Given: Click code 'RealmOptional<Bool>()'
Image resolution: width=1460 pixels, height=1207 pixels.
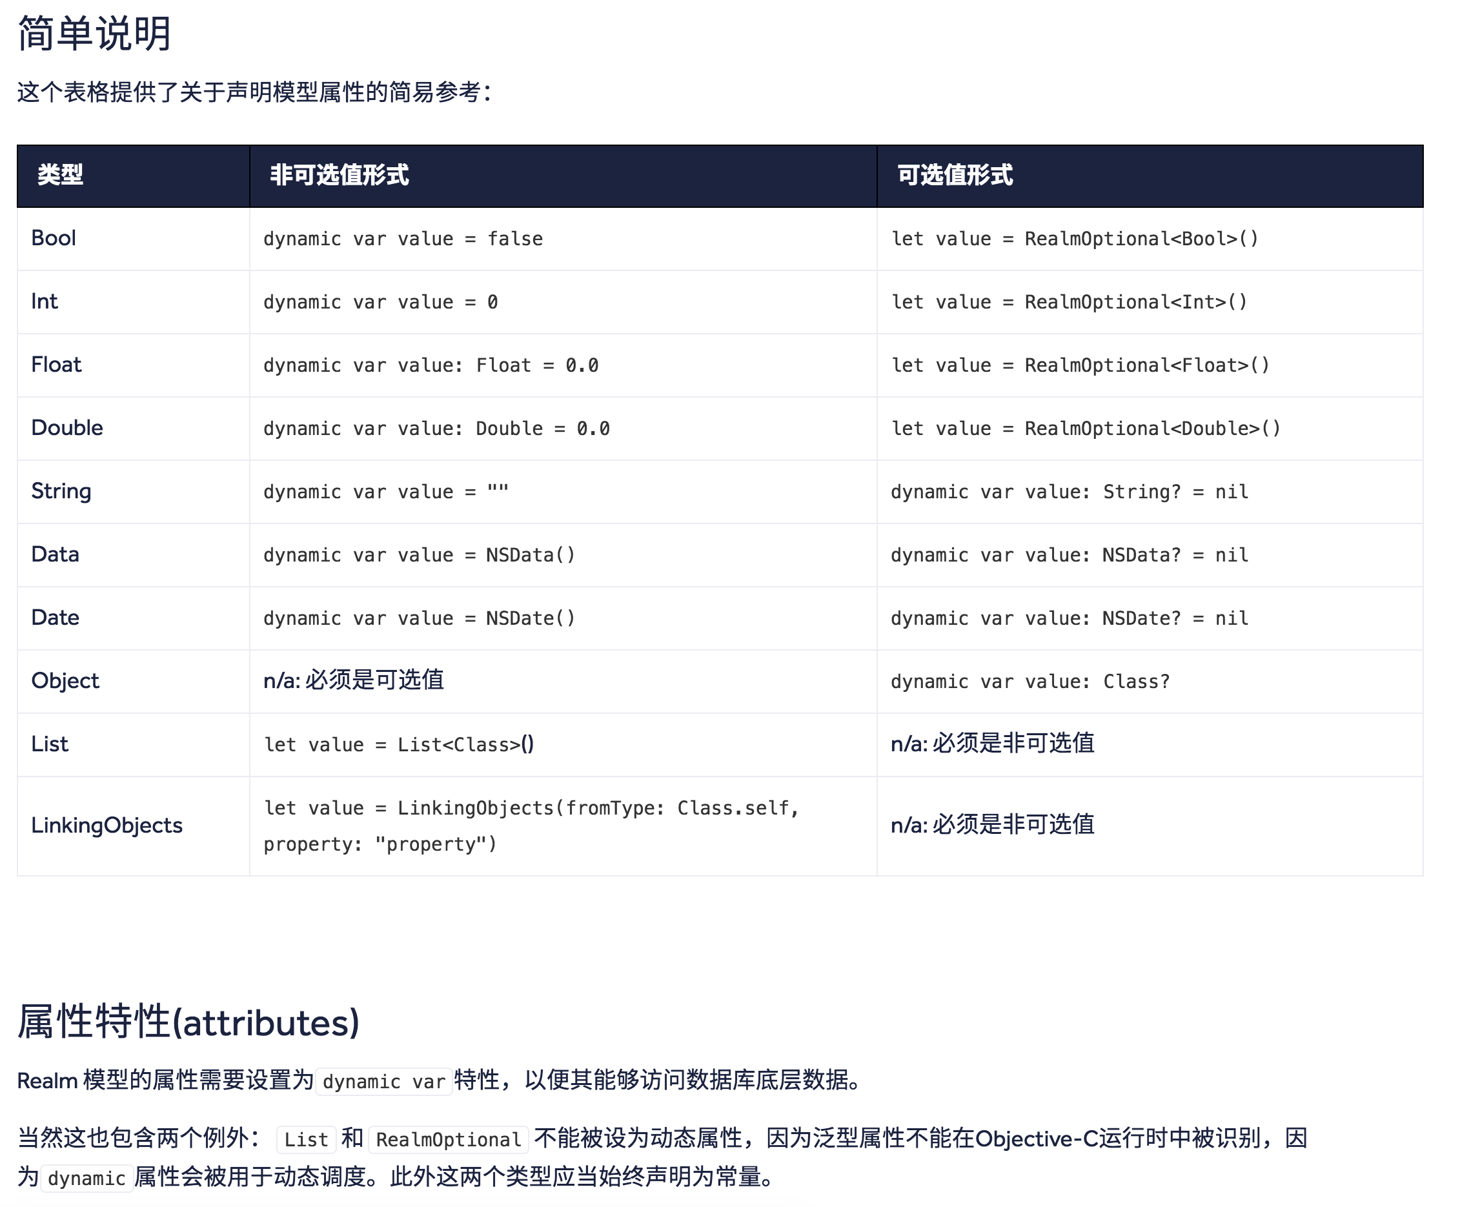Looking at the screenshot, I should tap(1142, 239).
